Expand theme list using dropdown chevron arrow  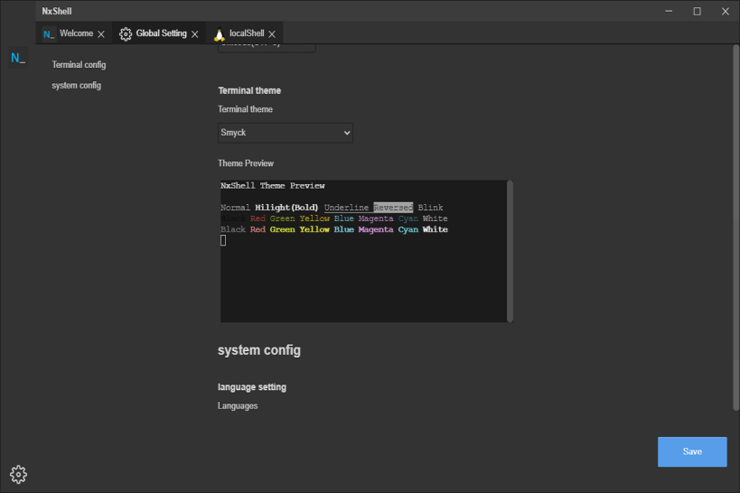point(347,133)
